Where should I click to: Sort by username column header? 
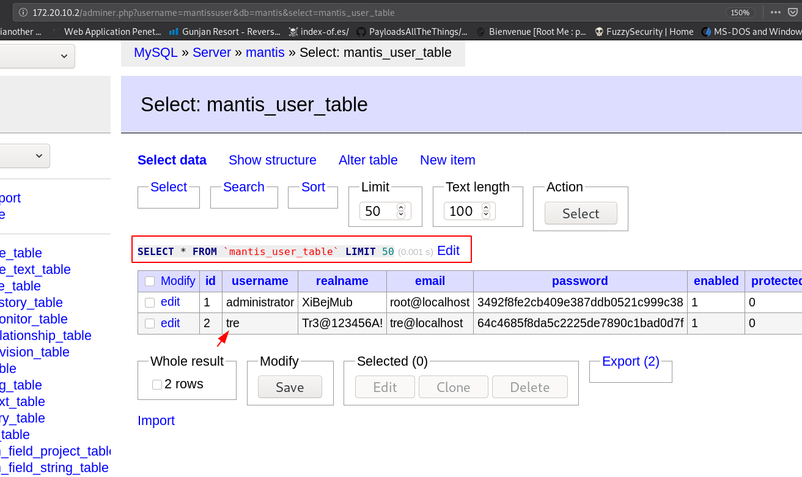(x=260, y=281)
